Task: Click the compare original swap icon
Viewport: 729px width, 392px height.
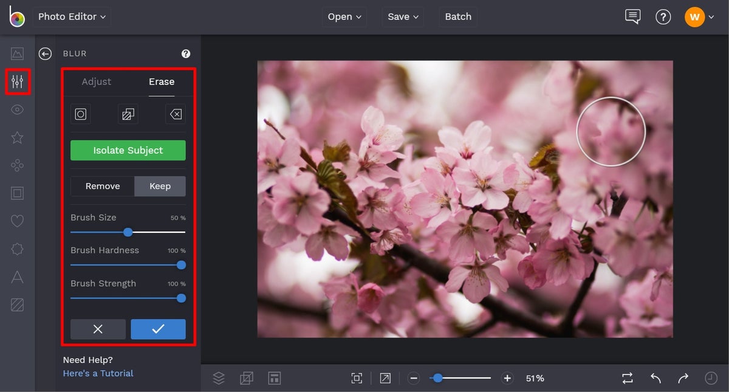Action: pyautogui.click(x=628, y=378)
